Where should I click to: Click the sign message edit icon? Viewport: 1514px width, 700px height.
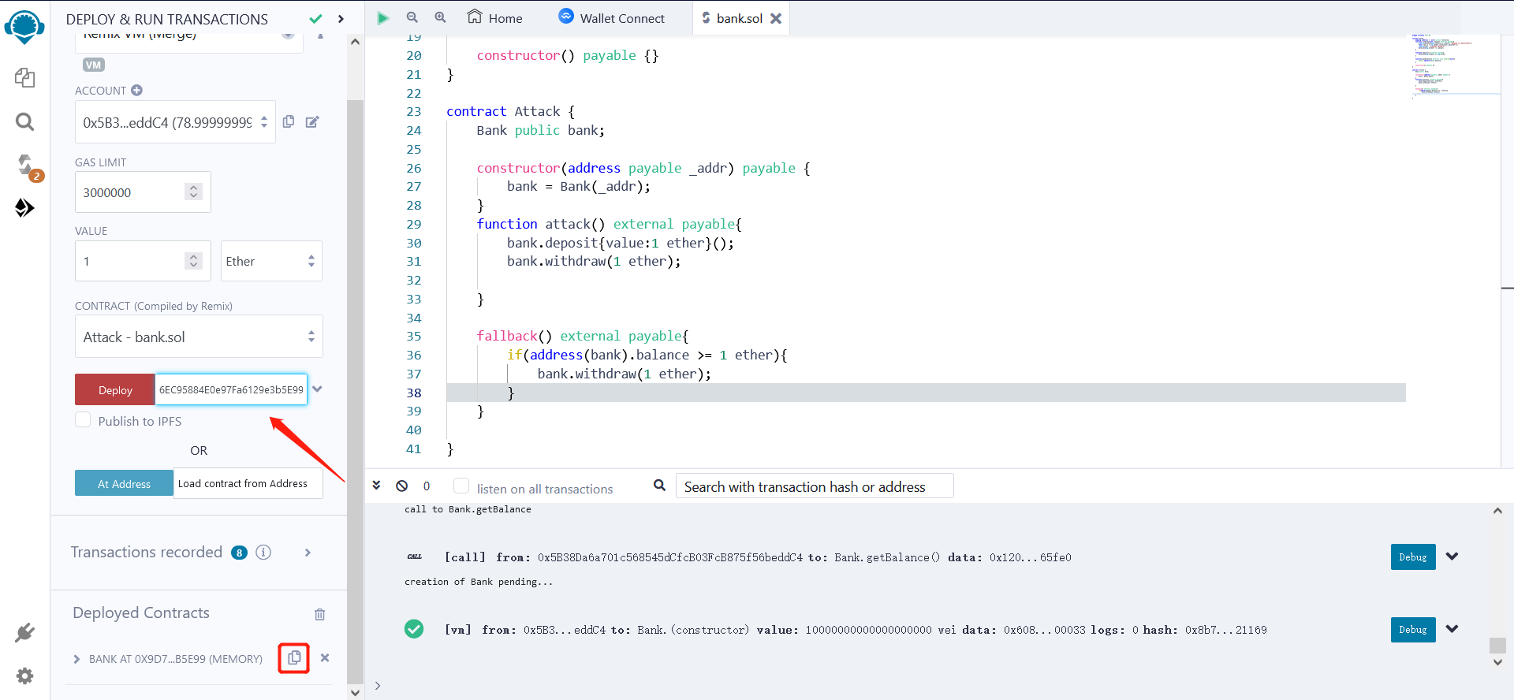(312, 121)
